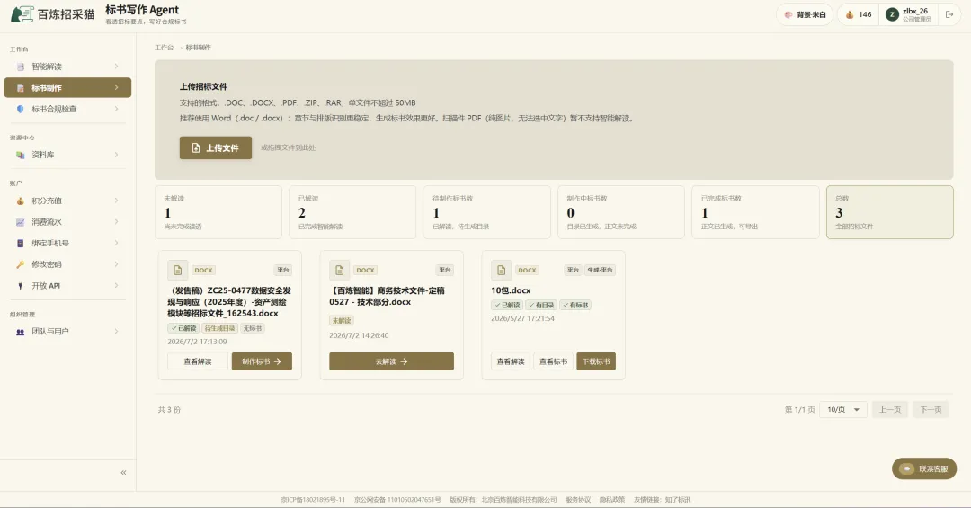The image size is (971, 508).
Task: Click document icon on ZC25-0477 card
Action: [178, 270]
